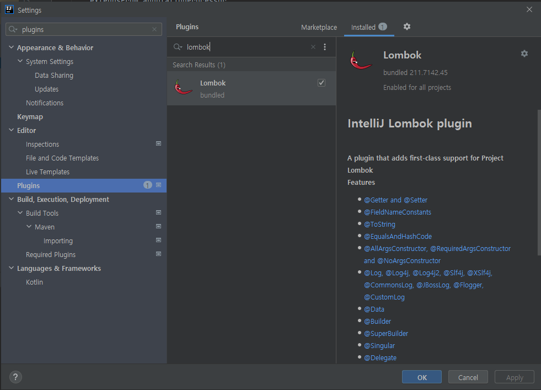Viewport: 541px width, 390px height.
Task: Disable the Lombok plugin checkbox
Action: (x=321, y=83)
